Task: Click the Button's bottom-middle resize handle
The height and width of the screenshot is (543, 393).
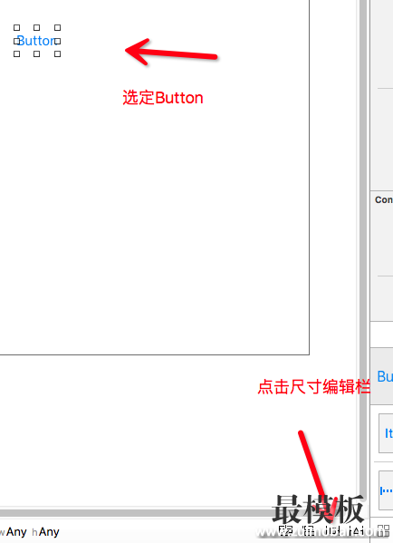Action: (x=36, y=53)
